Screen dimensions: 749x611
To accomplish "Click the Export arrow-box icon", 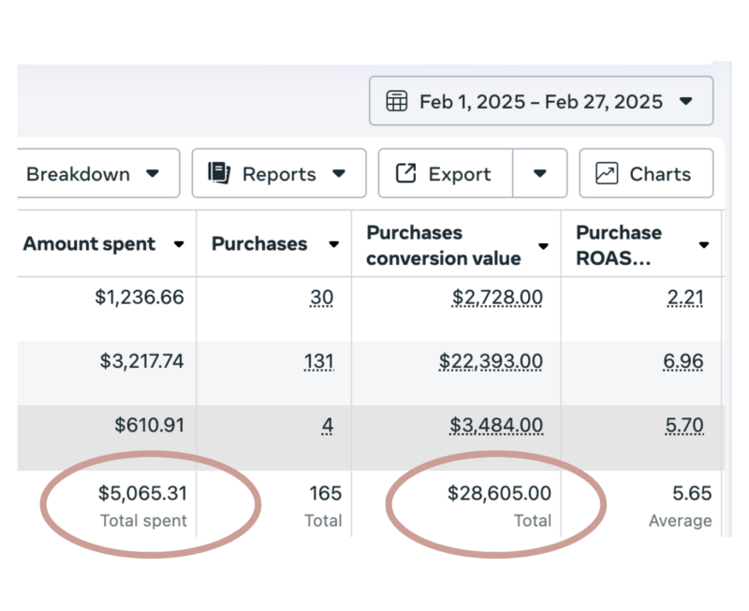I will (406, 173).
